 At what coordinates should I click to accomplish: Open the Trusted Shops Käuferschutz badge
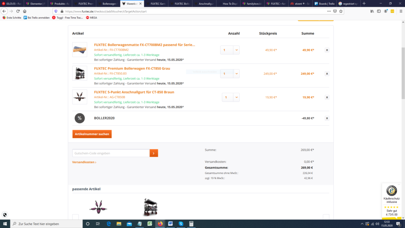coord(392,201)
